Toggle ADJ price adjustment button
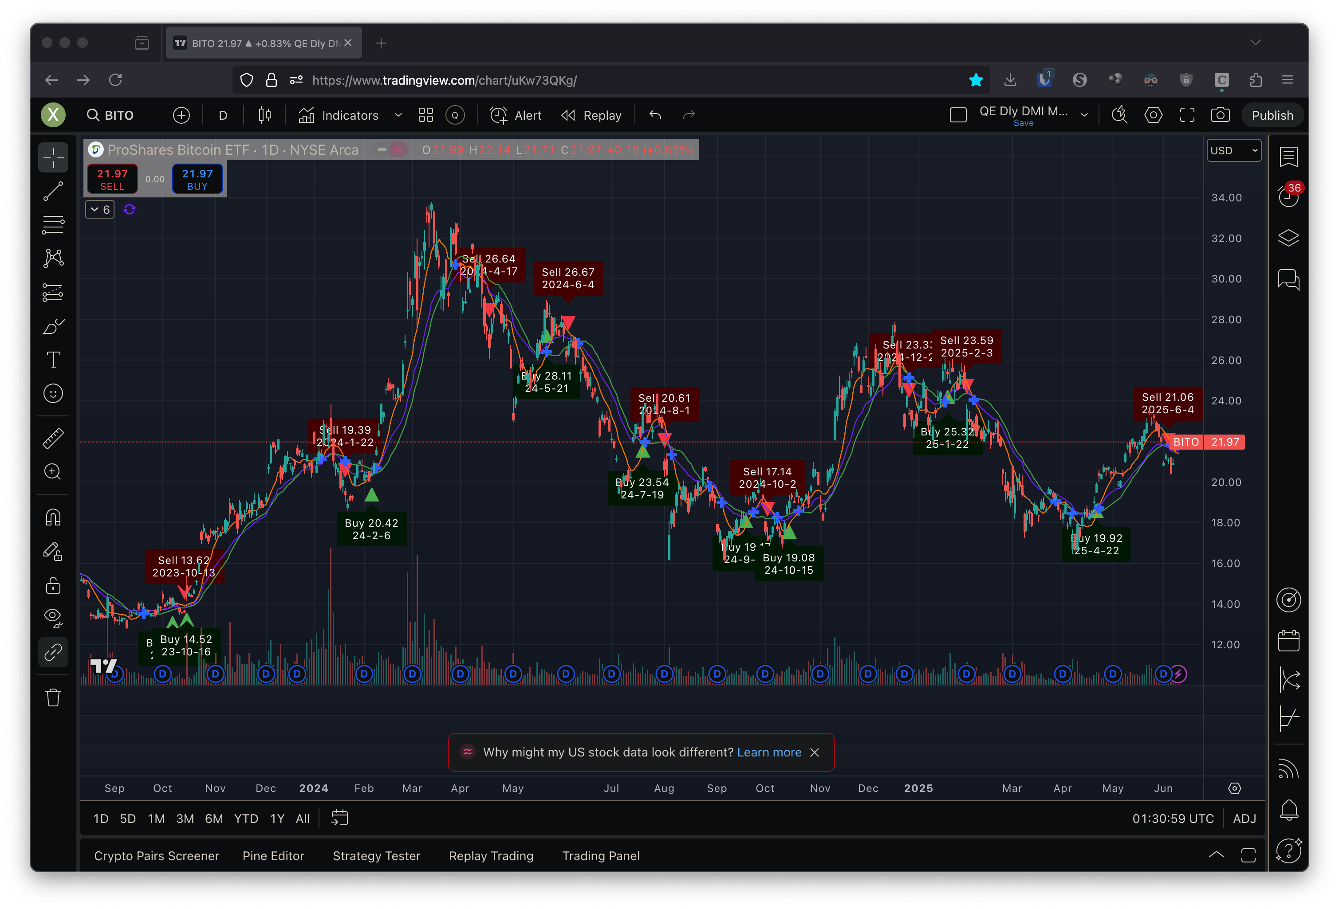 (x=1244, y=819)
